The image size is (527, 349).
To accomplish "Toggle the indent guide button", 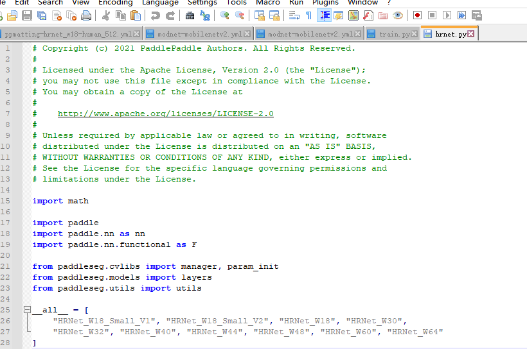I will coord(324,15).
